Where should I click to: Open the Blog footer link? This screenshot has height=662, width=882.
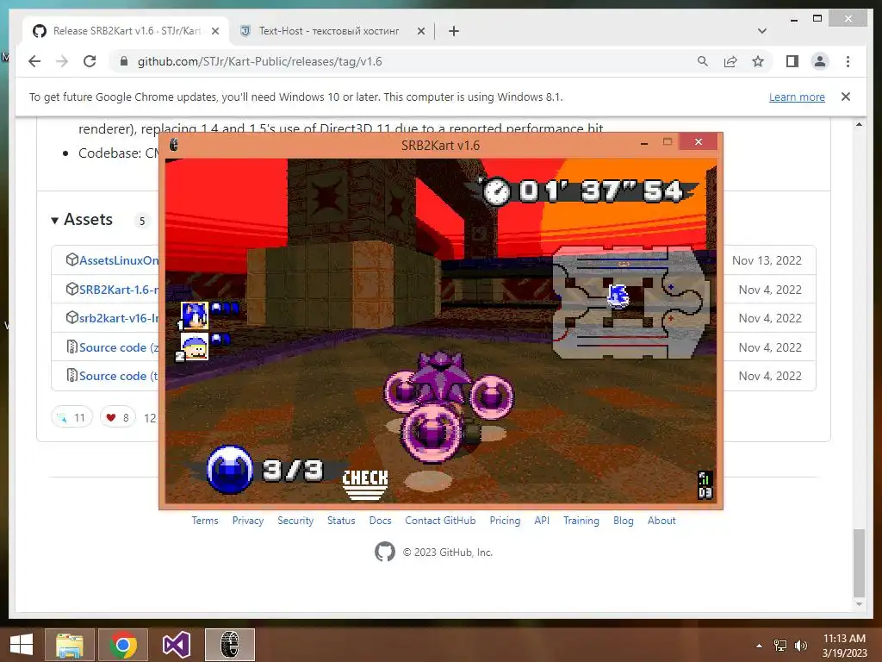click(624, 521)
